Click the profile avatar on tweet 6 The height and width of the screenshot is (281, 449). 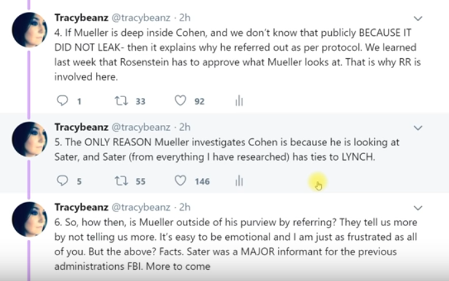point(30,219)
